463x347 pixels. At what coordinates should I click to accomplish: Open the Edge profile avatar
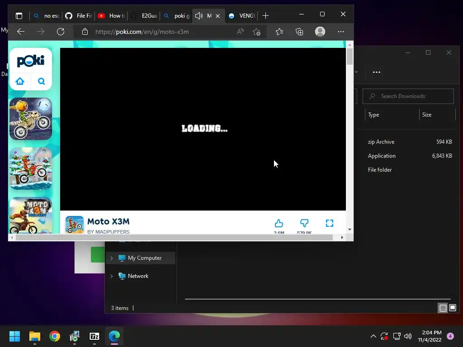320,32
